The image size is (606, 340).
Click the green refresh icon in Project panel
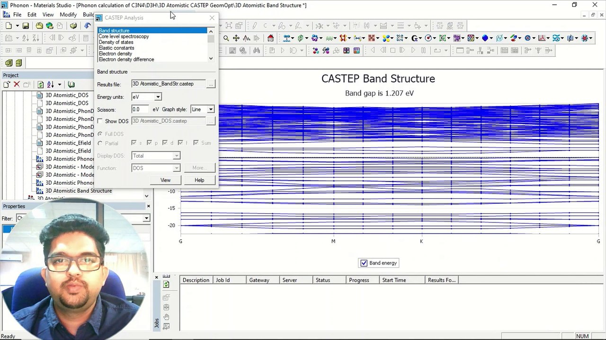point(41,85)
